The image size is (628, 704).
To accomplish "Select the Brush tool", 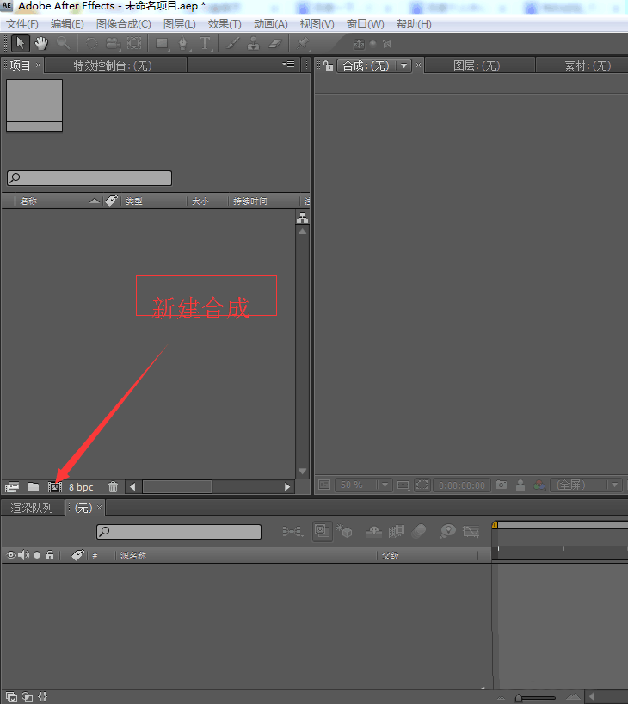I will [232, 44].
